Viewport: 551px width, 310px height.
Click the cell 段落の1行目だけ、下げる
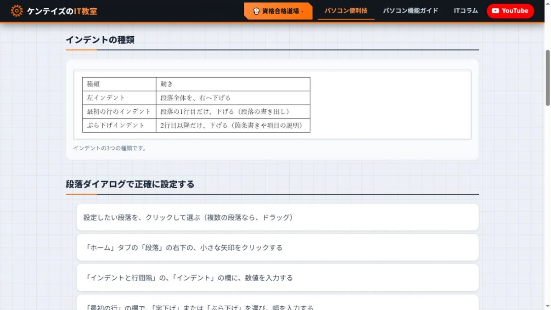233,112
